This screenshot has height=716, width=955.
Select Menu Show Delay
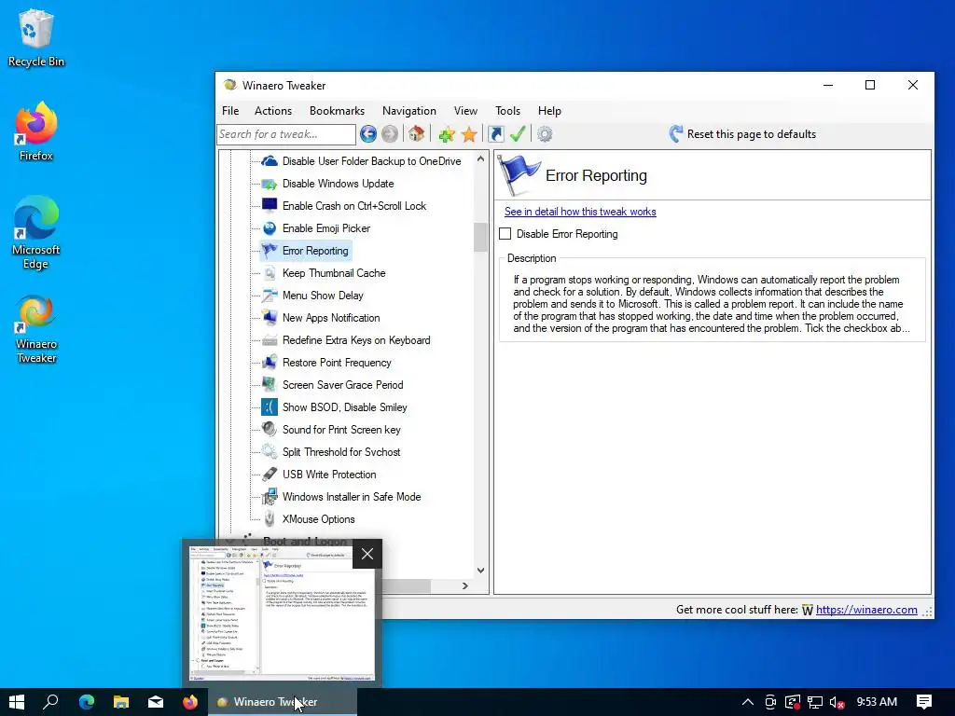[323, 296]
